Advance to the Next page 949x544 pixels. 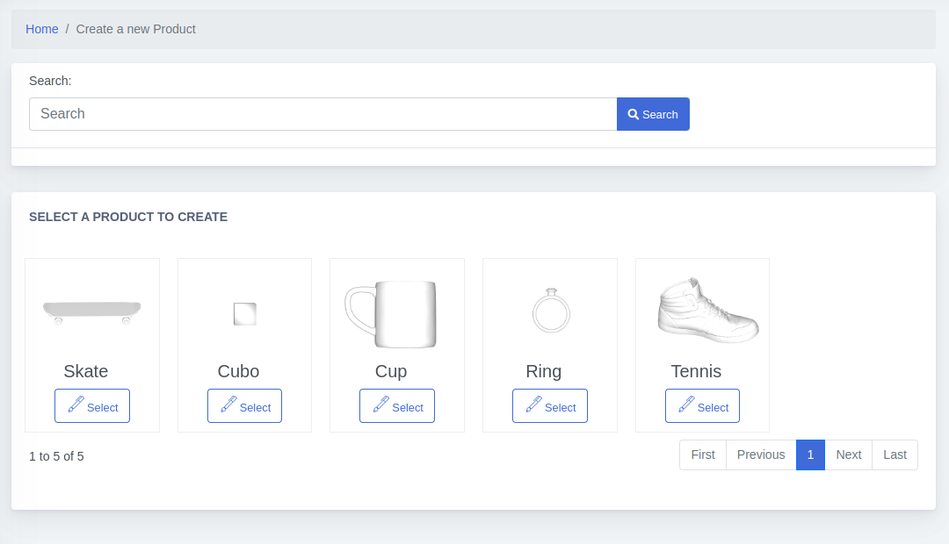tap(849, 455)
